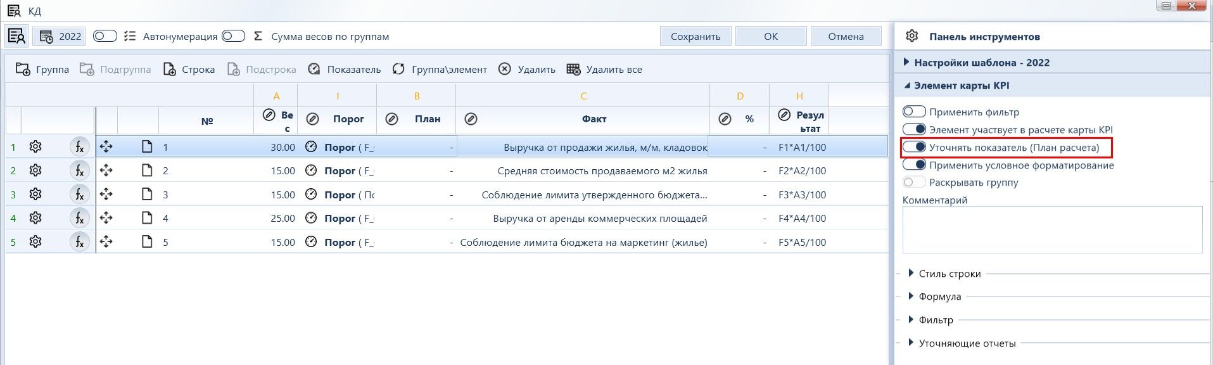The height and width of the screenshot is (365, 1213).
Task: Open gear settings for row 4
Action: coord(35,218)
